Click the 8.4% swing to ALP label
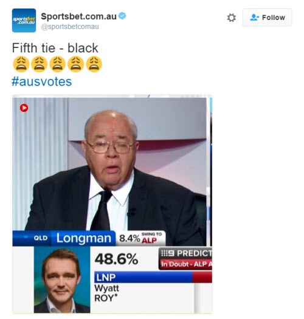The height and width of the screenshot is (319, 304). pyautogui.click(x=140, y=238)
